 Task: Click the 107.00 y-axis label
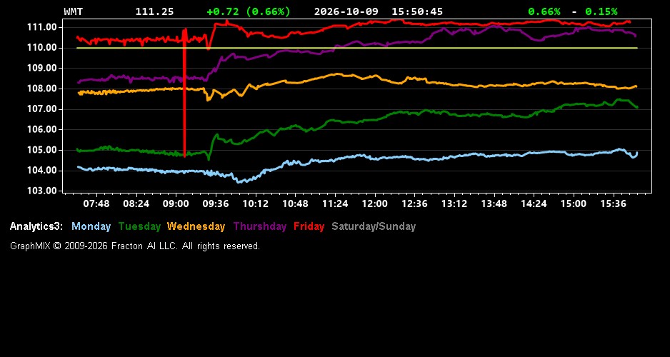point(42,109)
